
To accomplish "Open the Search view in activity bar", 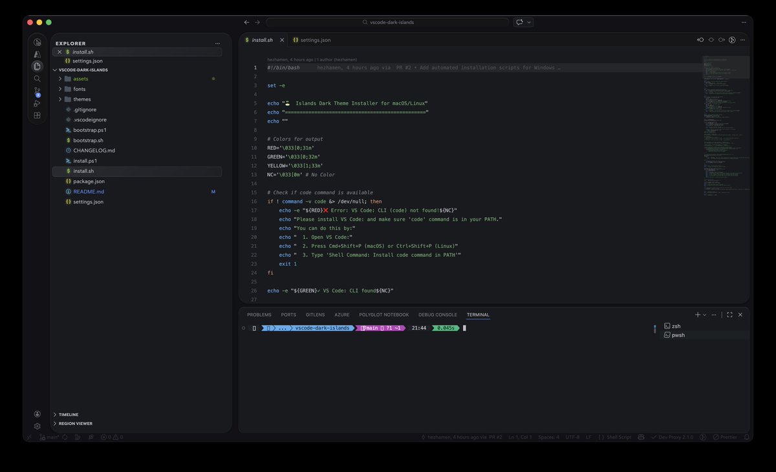I will [x=37, y=79].
